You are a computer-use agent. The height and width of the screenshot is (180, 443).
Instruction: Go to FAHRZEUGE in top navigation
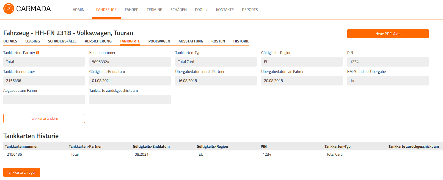point(106,10)
